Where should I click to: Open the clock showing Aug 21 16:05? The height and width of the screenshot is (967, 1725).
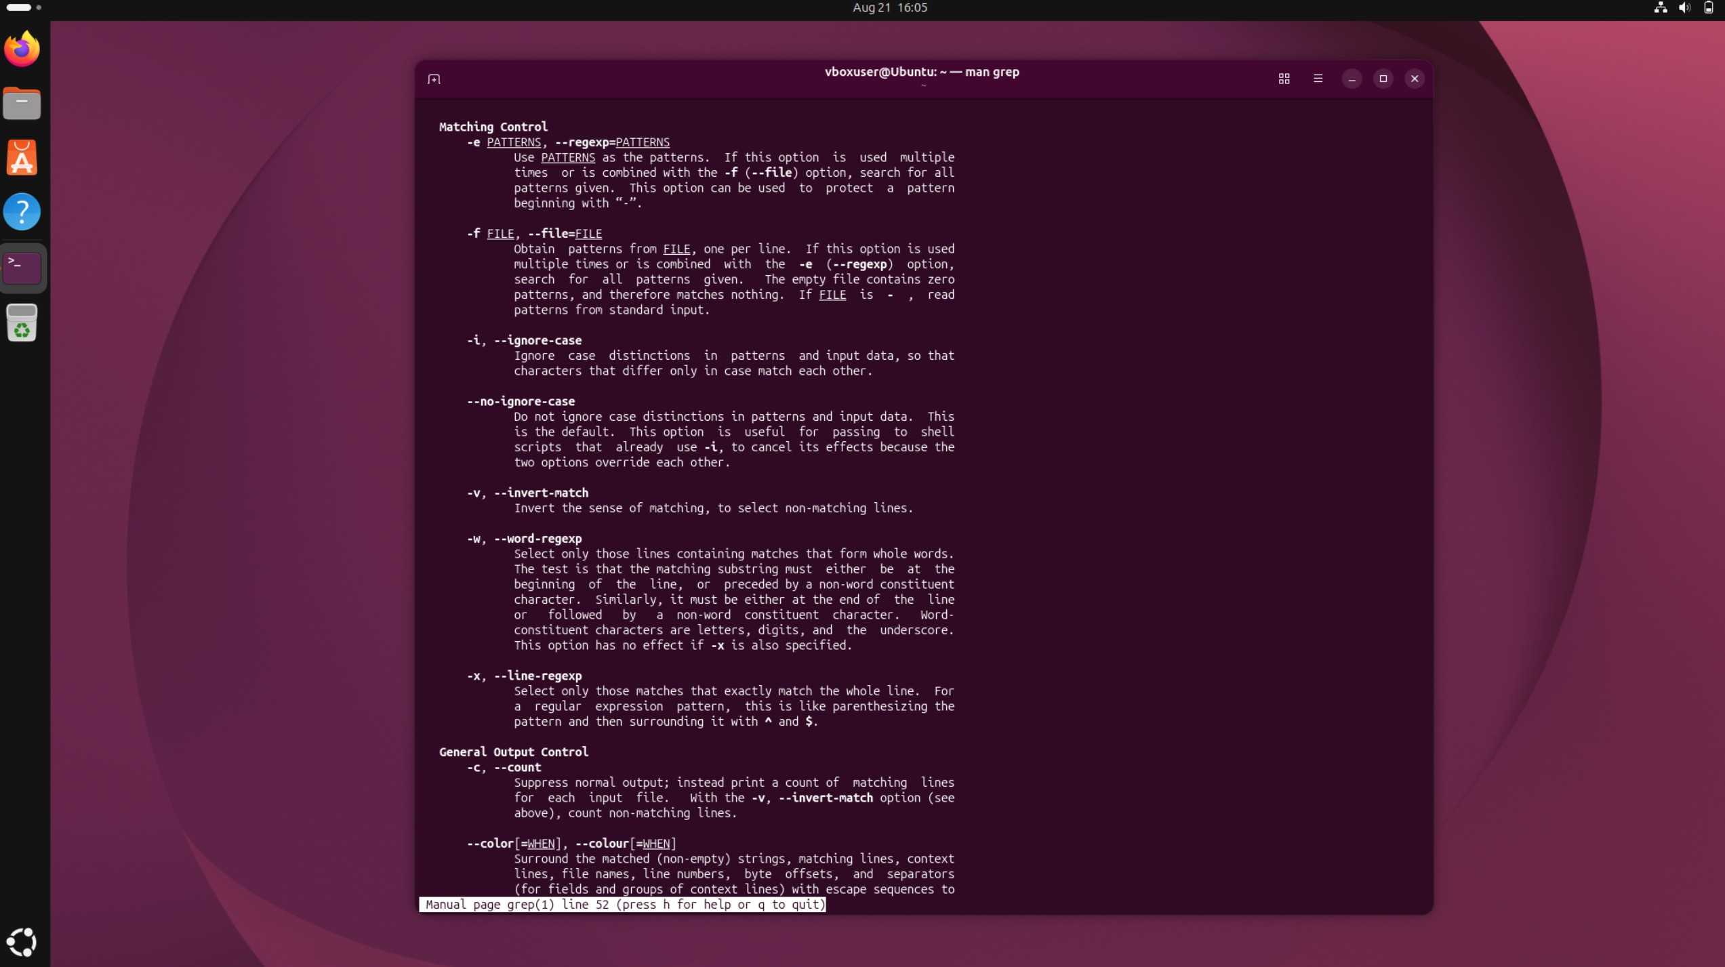point(889,7)
